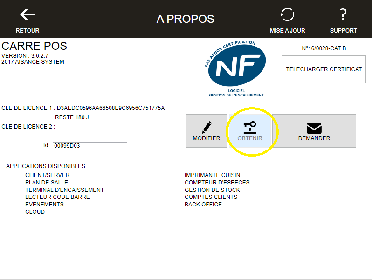The image size is (372, 280).
Task: Click CLE DE LICENCE 2 label
Action: 28,127
